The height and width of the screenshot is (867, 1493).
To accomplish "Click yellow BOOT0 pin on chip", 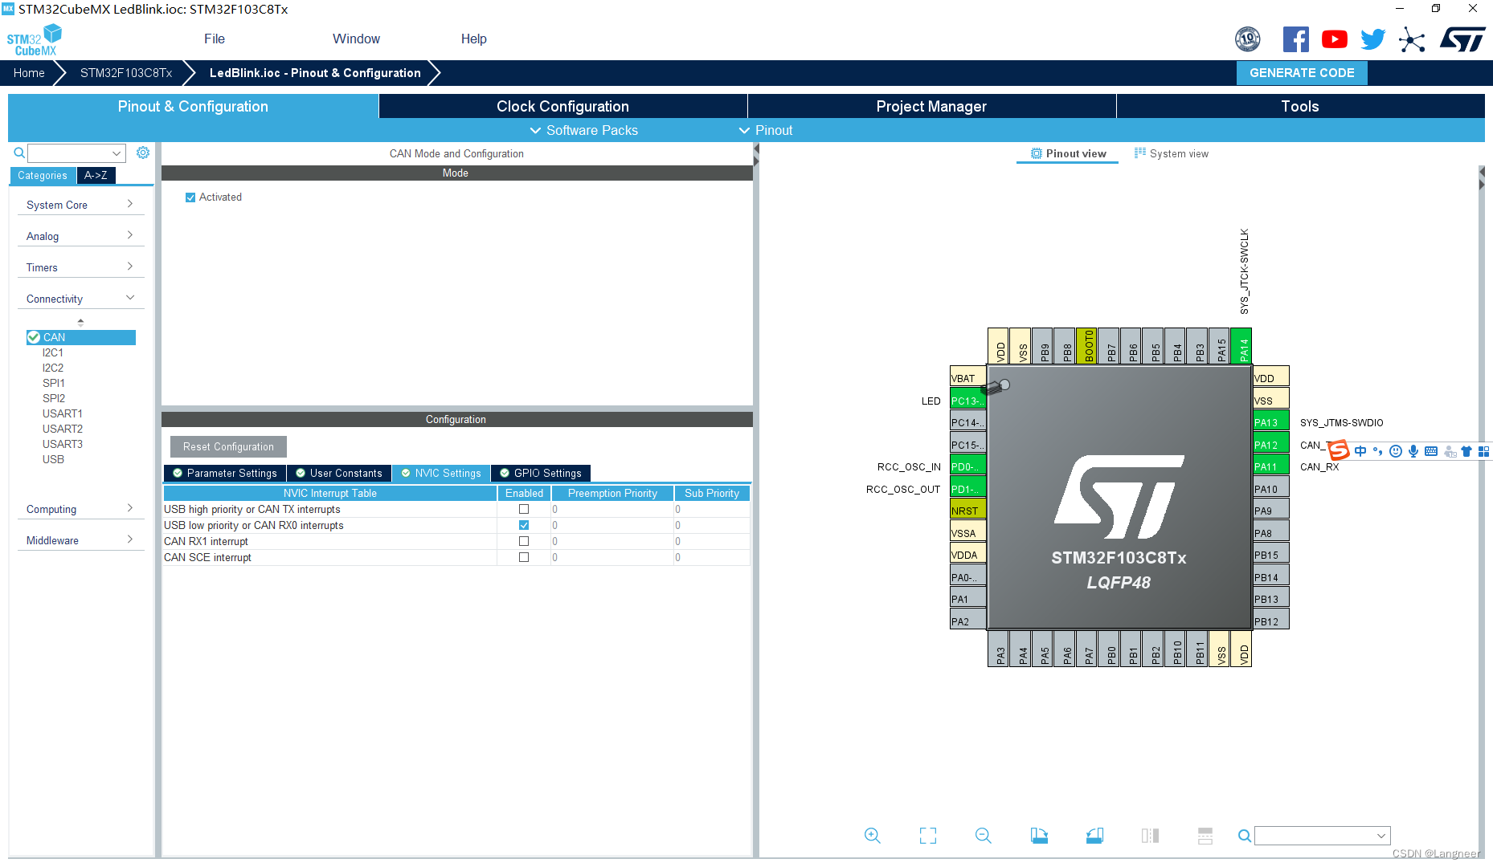I will coord(1086,346).
